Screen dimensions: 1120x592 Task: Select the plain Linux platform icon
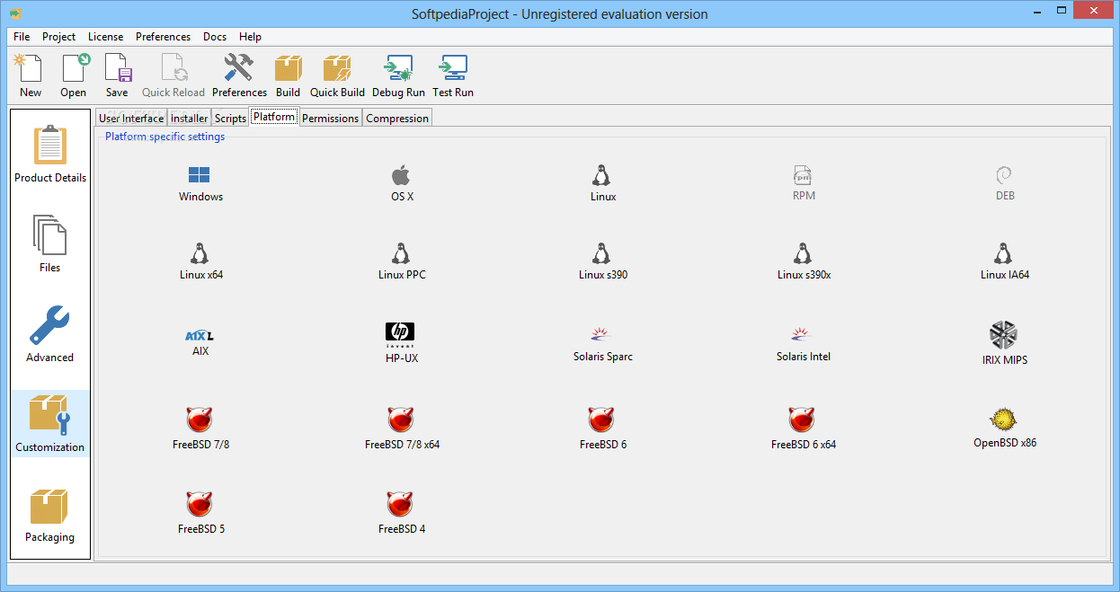603,183
